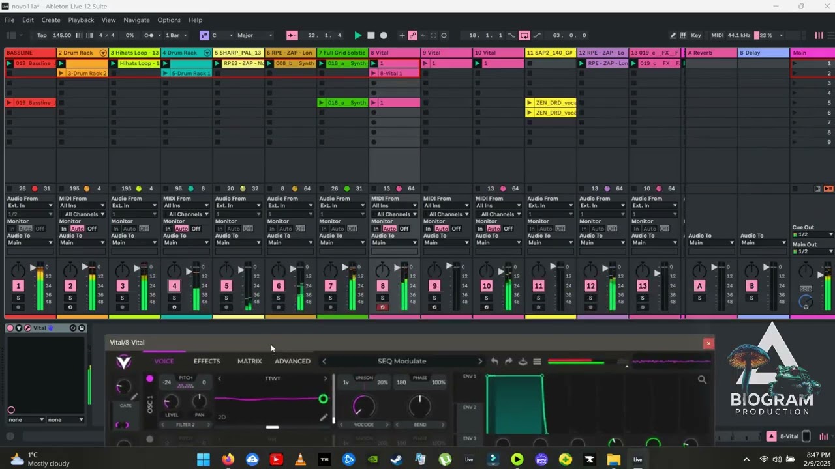The width and height of the screenshot is (835, 469).
Task: Launch the first ZEN_DRD vocal clip
Action: click(x=530, y=102)
